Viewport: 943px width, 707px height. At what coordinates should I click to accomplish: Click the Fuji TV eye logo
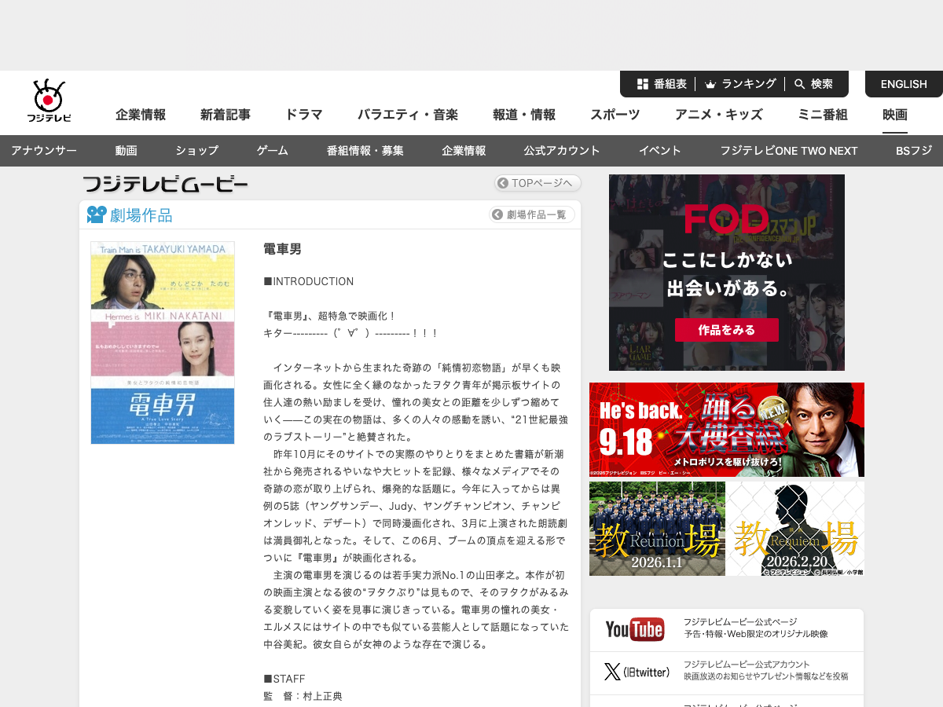[x=49, y=101]
